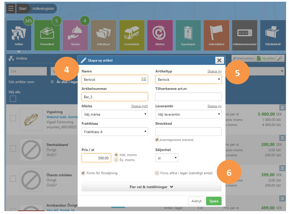
Task: Open the Tjänster services tile
Action: coord(75,35)
